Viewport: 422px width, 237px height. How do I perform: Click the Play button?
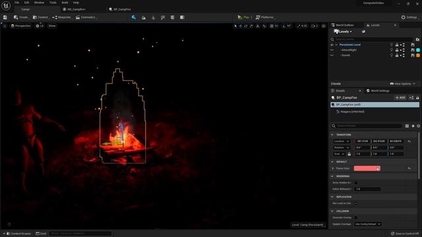[243, 18]
